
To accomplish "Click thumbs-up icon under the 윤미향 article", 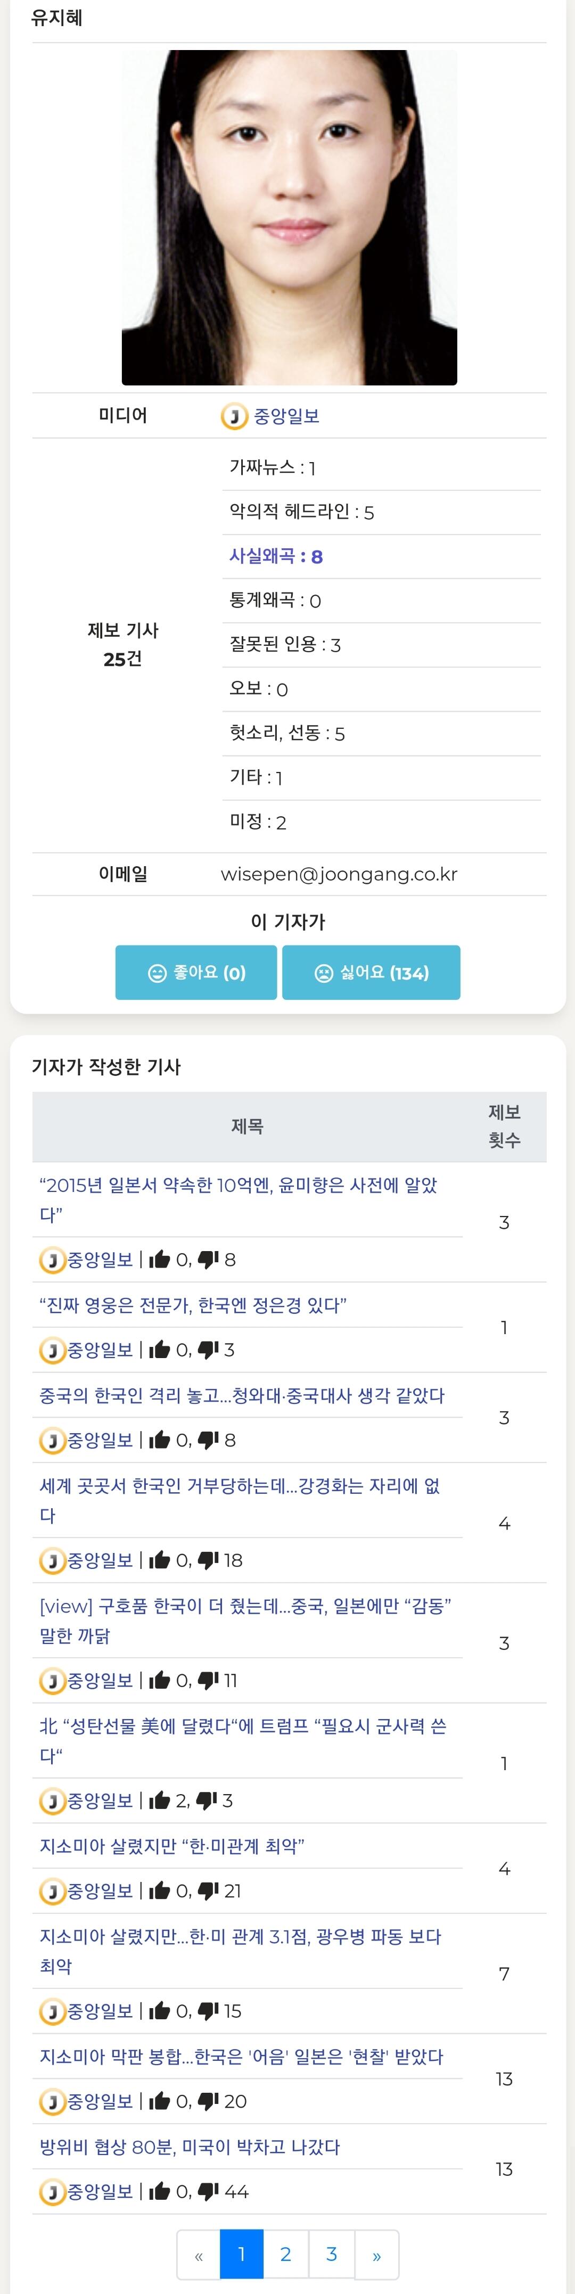I will 160,1259.
